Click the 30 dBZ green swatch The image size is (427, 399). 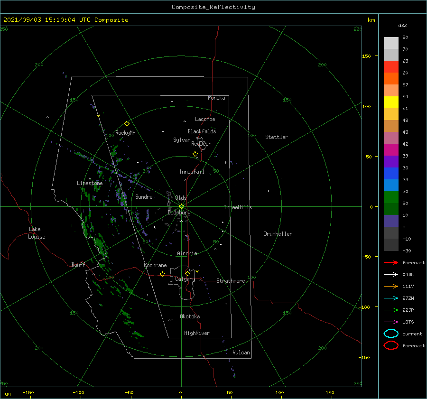(391, 197)
